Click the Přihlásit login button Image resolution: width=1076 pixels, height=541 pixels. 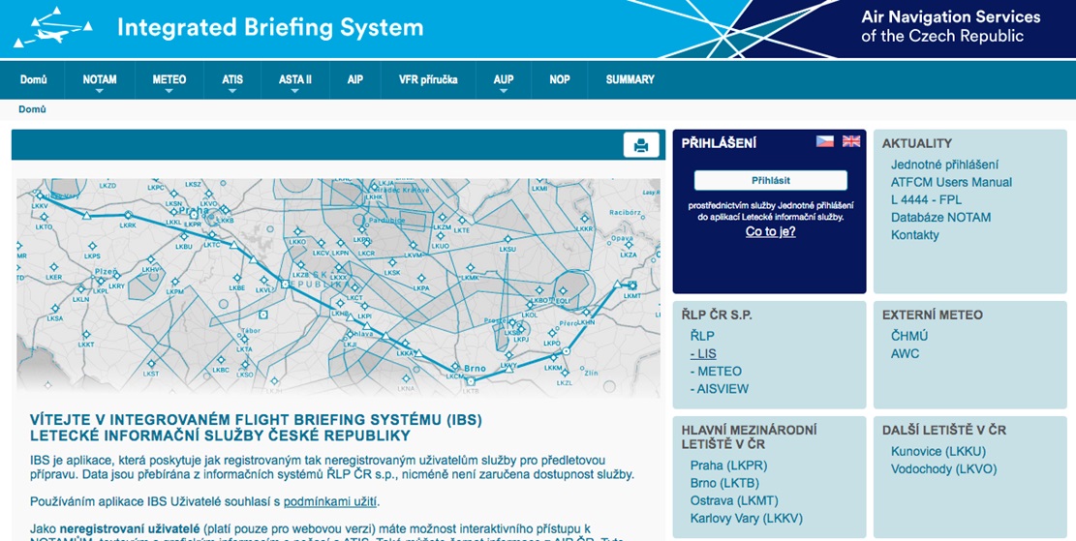pos(771,180)
